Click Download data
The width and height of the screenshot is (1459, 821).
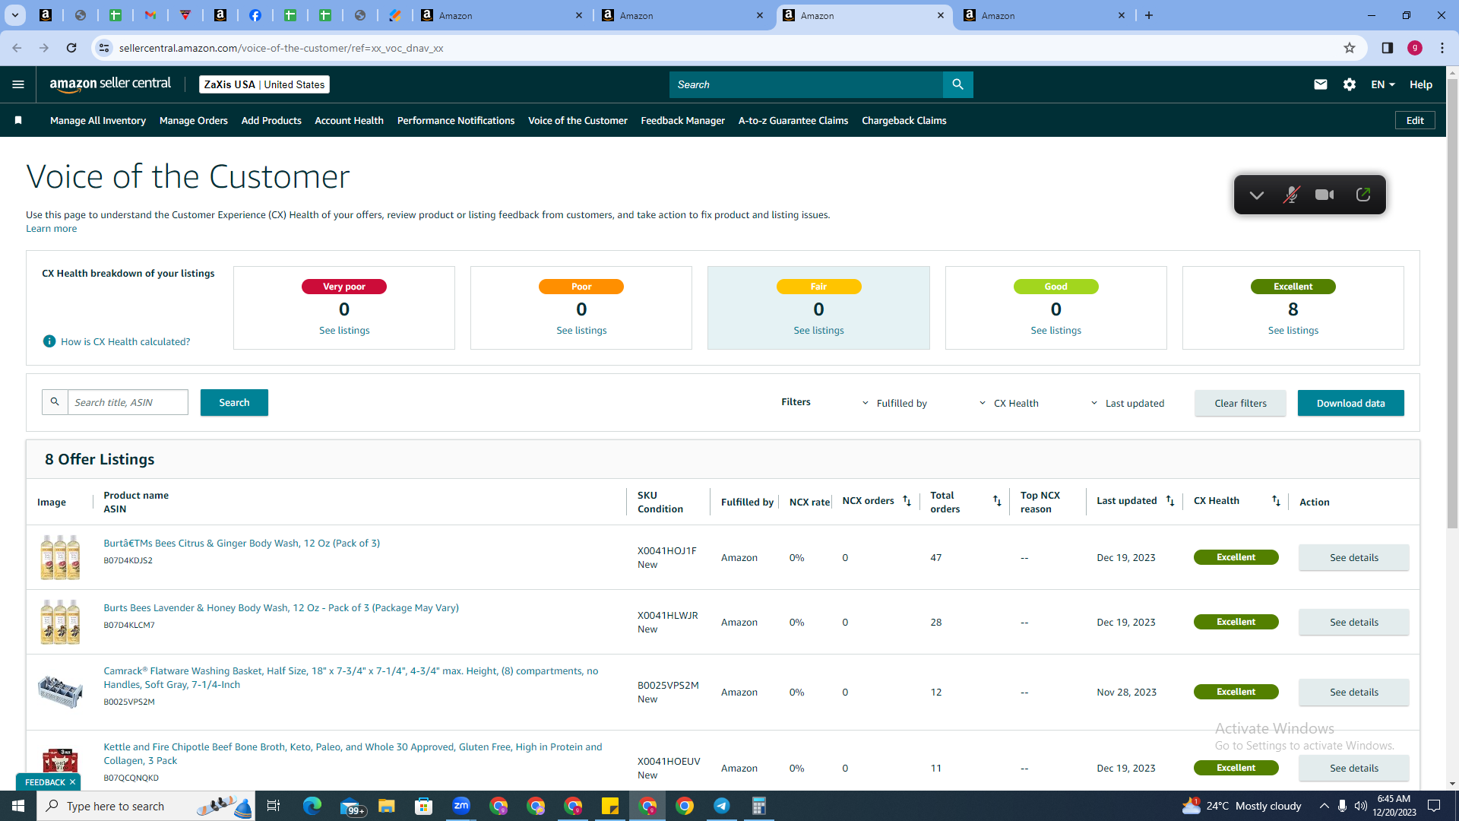tap(1351, 403)
